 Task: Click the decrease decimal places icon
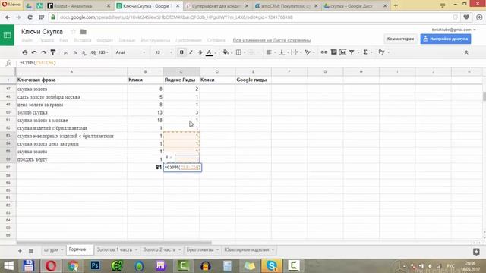84,52
